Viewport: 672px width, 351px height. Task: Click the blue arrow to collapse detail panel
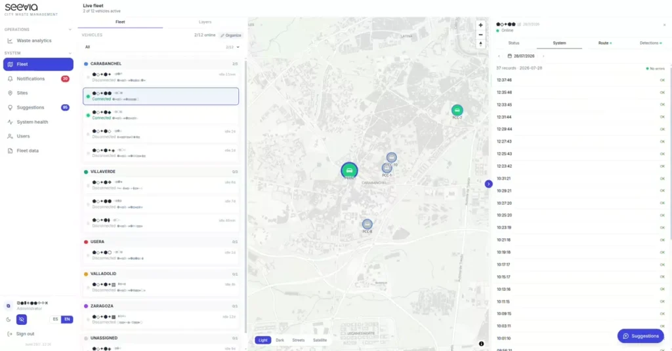click(488, 184)
